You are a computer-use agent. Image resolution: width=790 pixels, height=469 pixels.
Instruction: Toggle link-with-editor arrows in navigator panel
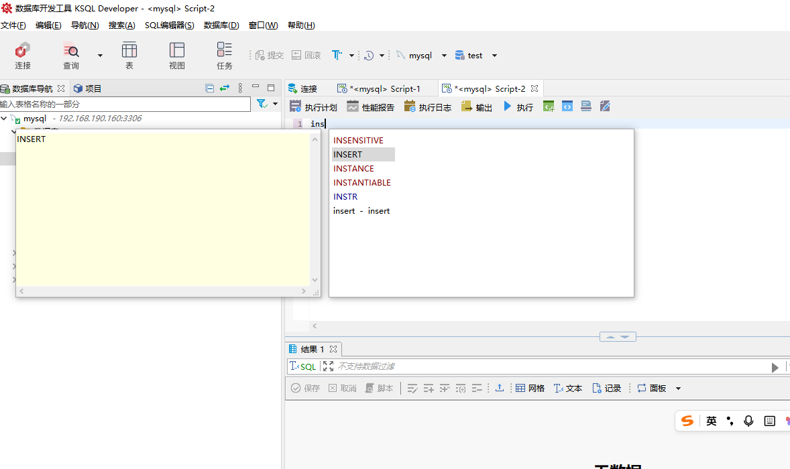pyautogui.click(x=225, y=88)
